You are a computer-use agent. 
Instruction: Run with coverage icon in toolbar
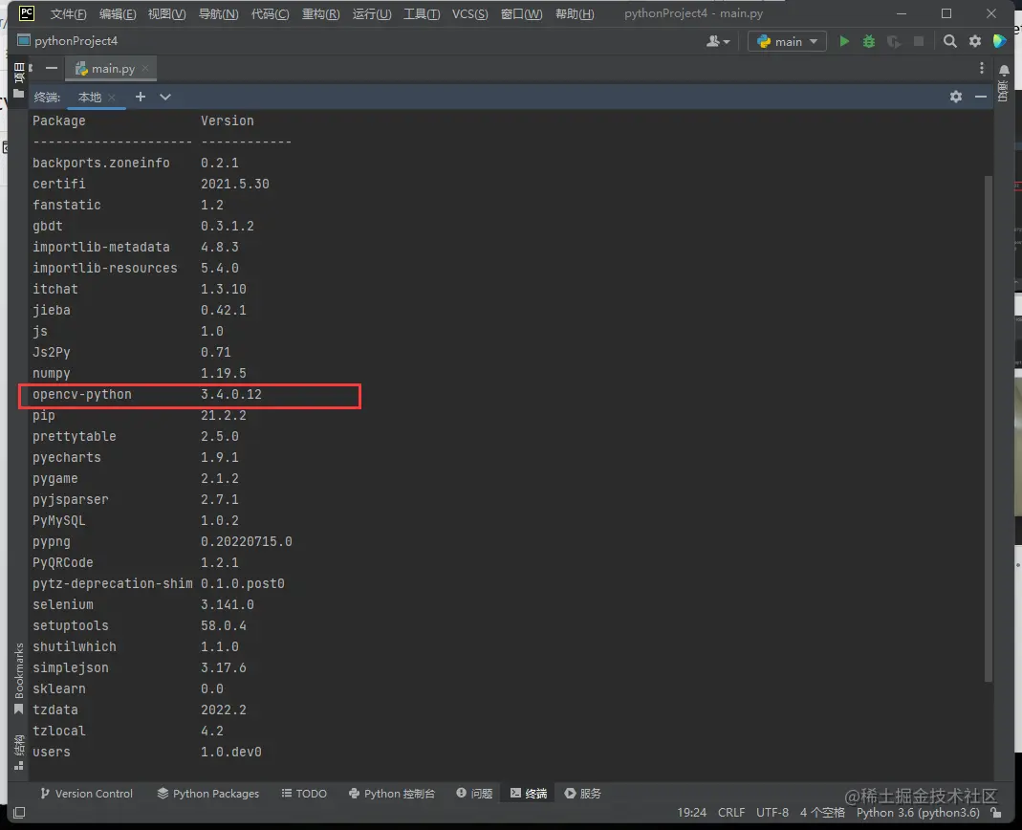tap(894, 42)
